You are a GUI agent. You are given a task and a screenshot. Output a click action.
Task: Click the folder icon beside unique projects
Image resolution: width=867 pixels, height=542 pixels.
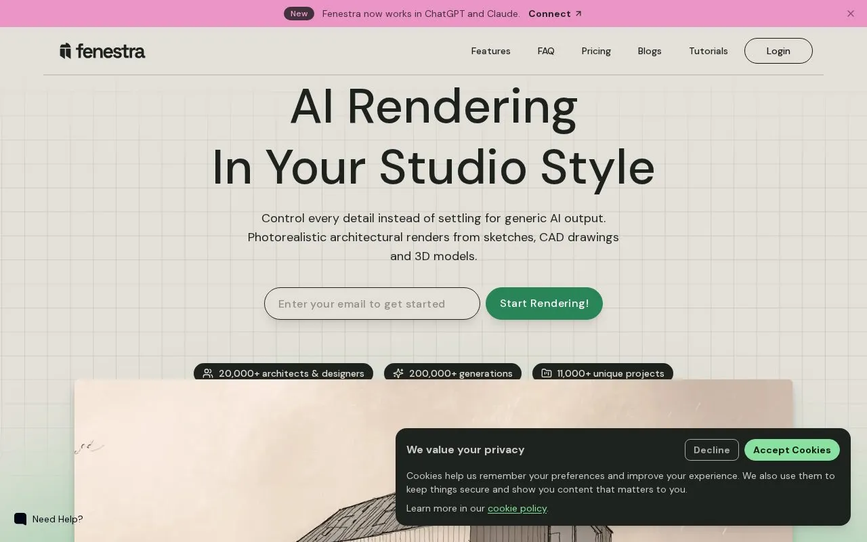coord(547,373)
